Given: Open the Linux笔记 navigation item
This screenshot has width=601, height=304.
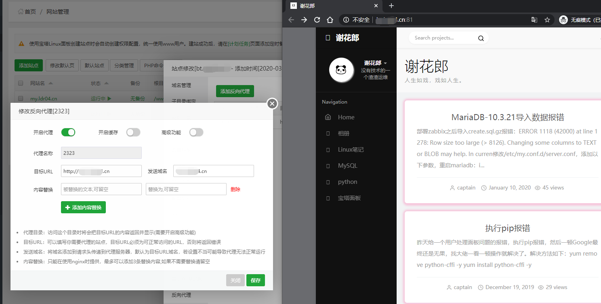Looking at the screenshot, I should pos(351,150).
